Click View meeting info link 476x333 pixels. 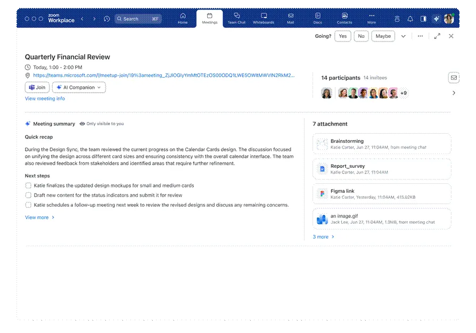[45, 99]
